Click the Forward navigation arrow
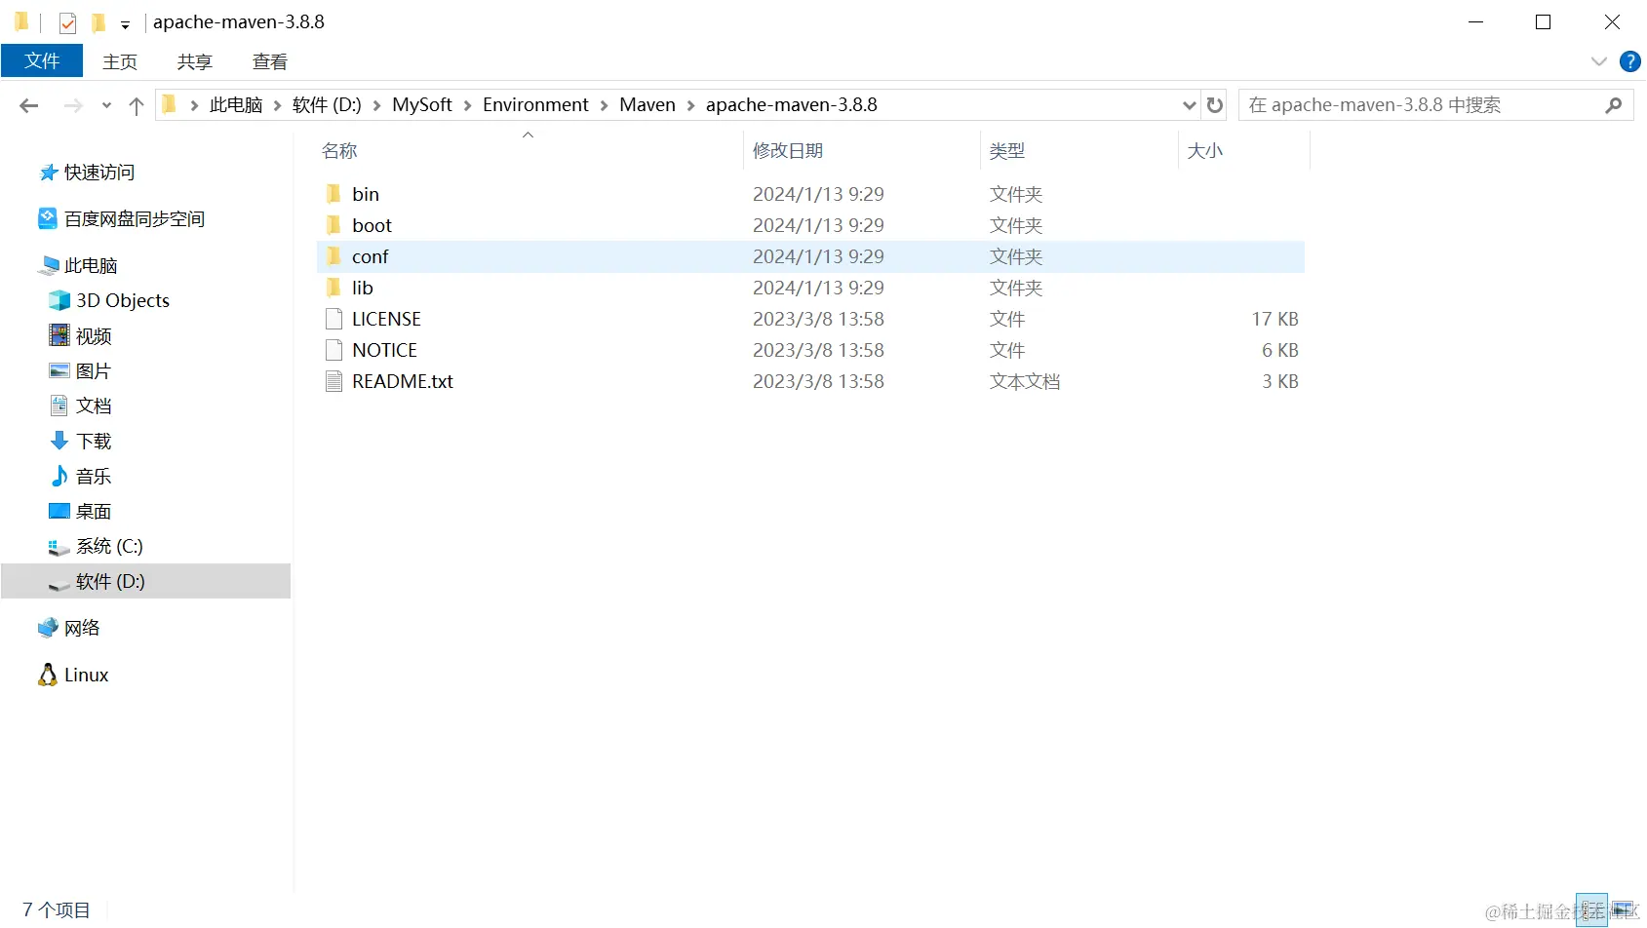 tap(73, 105)
